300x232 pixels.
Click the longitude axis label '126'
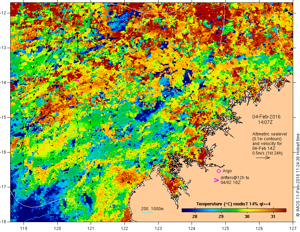[259, 228]
